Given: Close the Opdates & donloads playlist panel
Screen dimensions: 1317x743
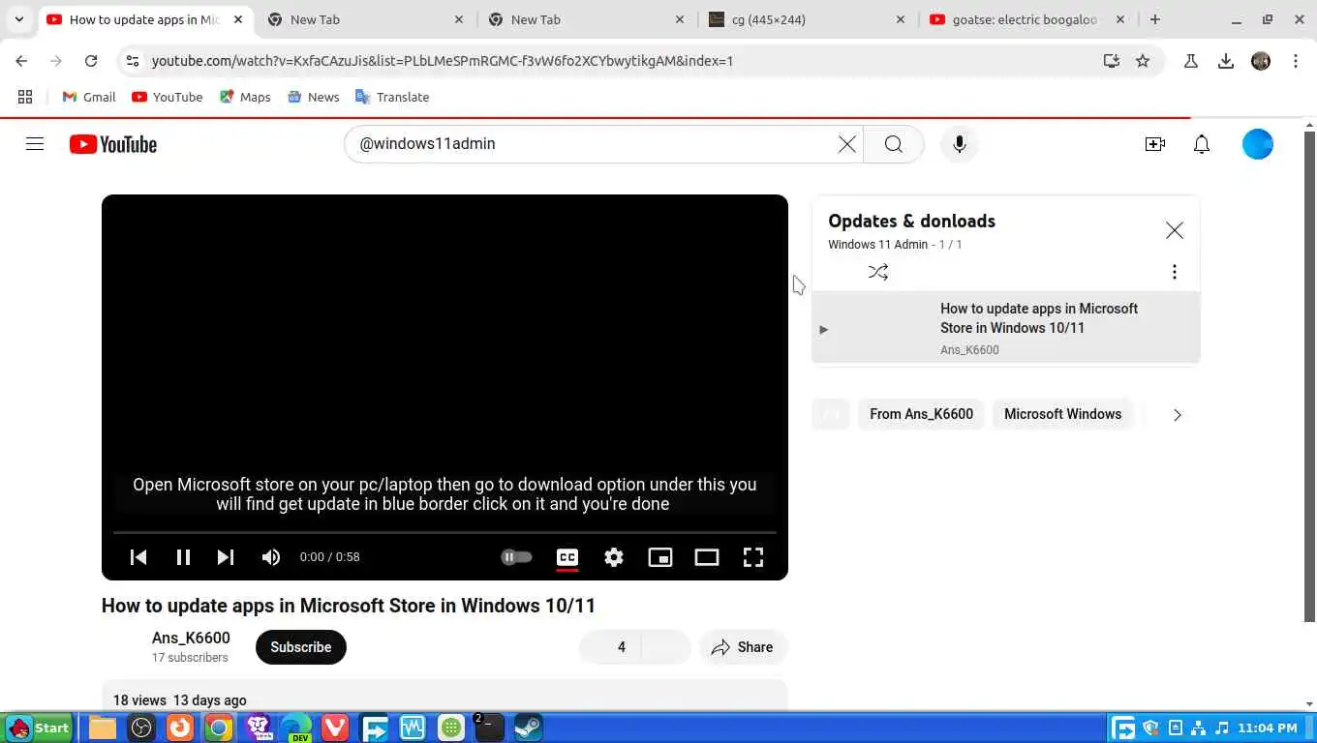Looking at the screenshot, I should 1175,230.
